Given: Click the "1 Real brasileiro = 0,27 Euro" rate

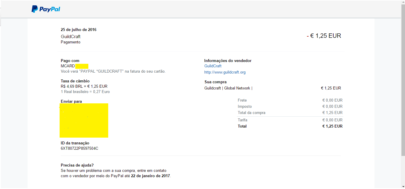Looking at the screenshot, I should pos(85,92).
